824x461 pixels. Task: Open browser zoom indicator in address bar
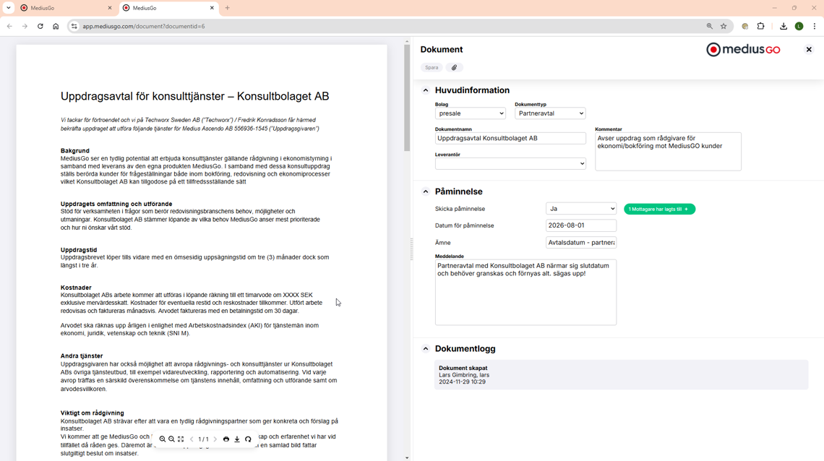[710, 26]
